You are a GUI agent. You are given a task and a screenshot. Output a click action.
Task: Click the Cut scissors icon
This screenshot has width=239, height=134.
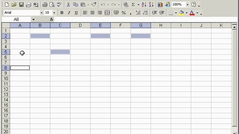click(x=68, y=5)
